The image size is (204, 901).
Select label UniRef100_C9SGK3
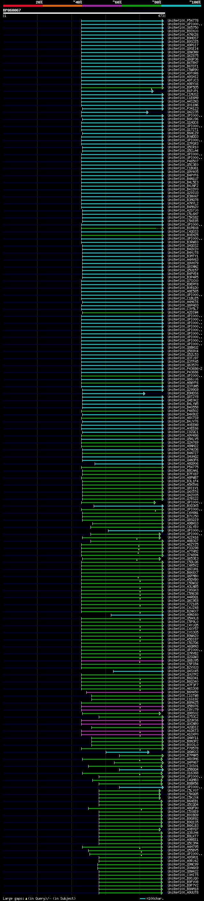183,590
